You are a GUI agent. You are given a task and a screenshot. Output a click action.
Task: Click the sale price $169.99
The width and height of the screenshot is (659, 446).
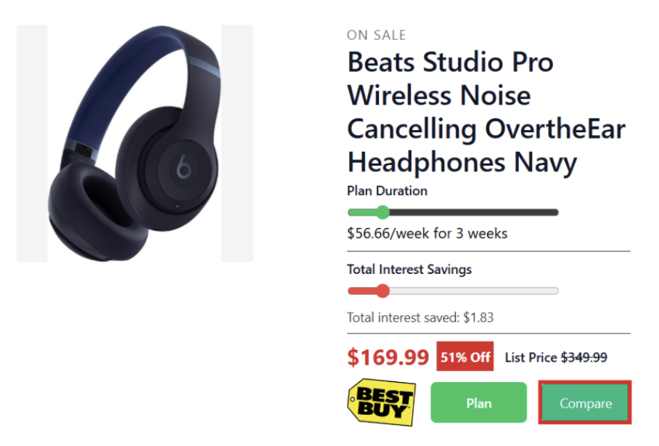pos(388,357)
